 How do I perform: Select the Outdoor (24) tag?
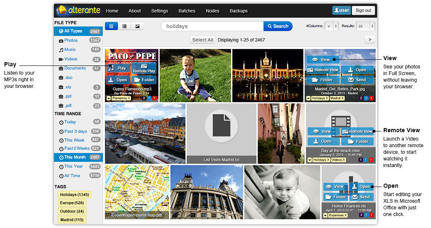pyautogui.click(x=72, y=211)
